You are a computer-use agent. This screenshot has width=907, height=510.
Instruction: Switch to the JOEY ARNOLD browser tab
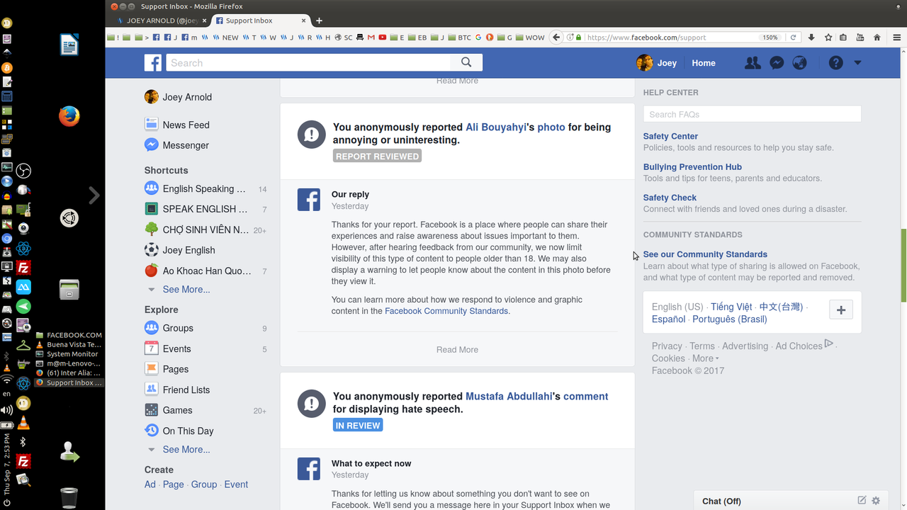coord(161,21)
